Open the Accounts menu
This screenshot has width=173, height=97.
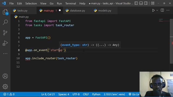[5, 76]
